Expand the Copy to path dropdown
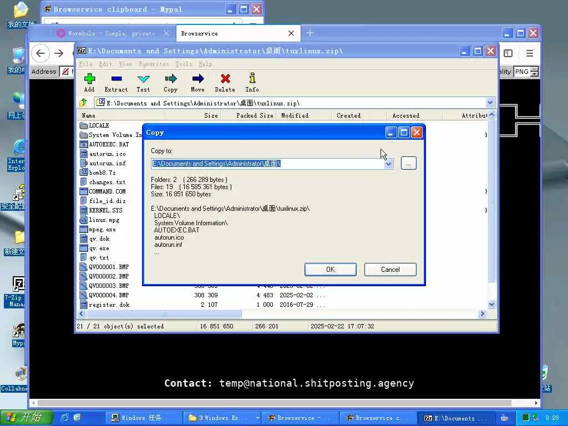The width and height of the screenshot is (568, 426). [x=388, y=164]
